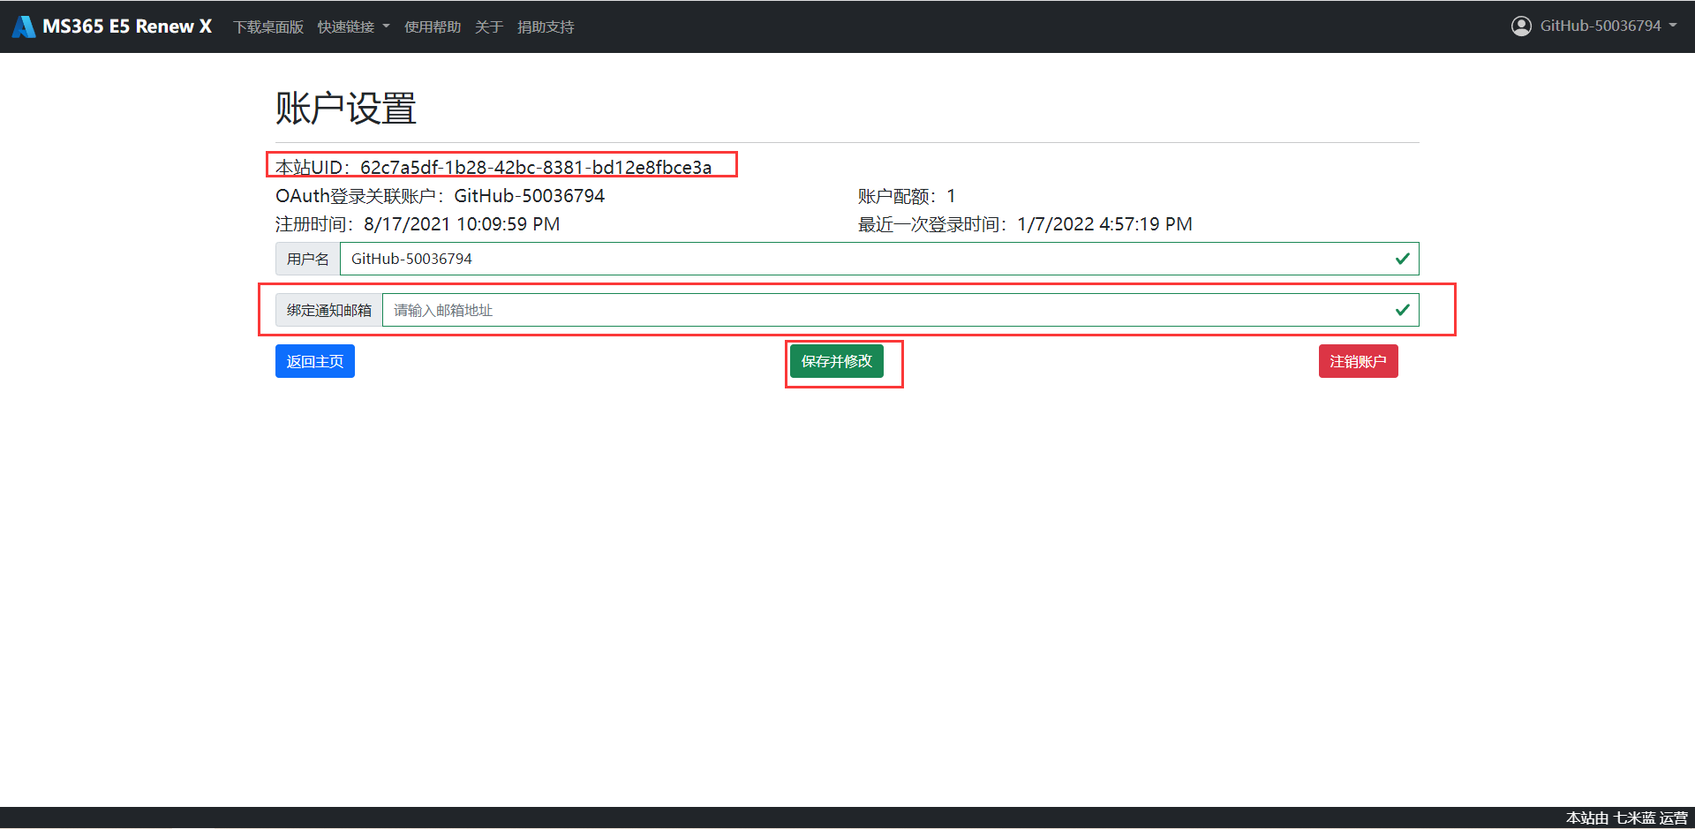Click the 注册时间 8/17/2021 text
Viewport: 1695px width, 829px height.
click(x=418, y=224)
